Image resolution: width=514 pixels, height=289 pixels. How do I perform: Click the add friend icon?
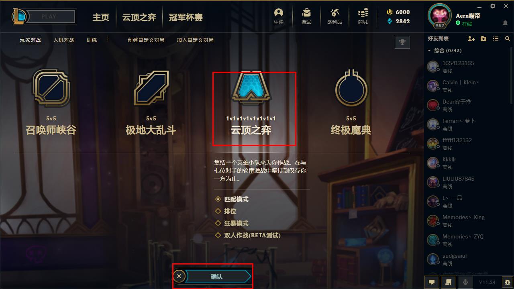point(471,39)
